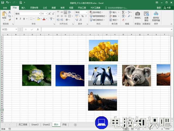
Task: Switch to the Page Layout tab
Action: (x=34, y=8)
